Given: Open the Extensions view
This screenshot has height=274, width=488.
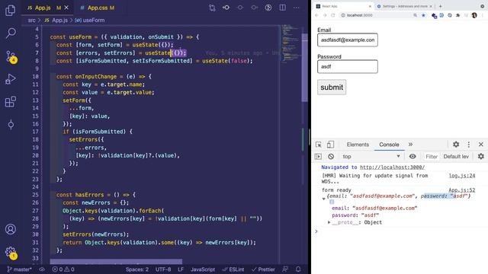Looking at the screenshot, I should click(11, 101).
